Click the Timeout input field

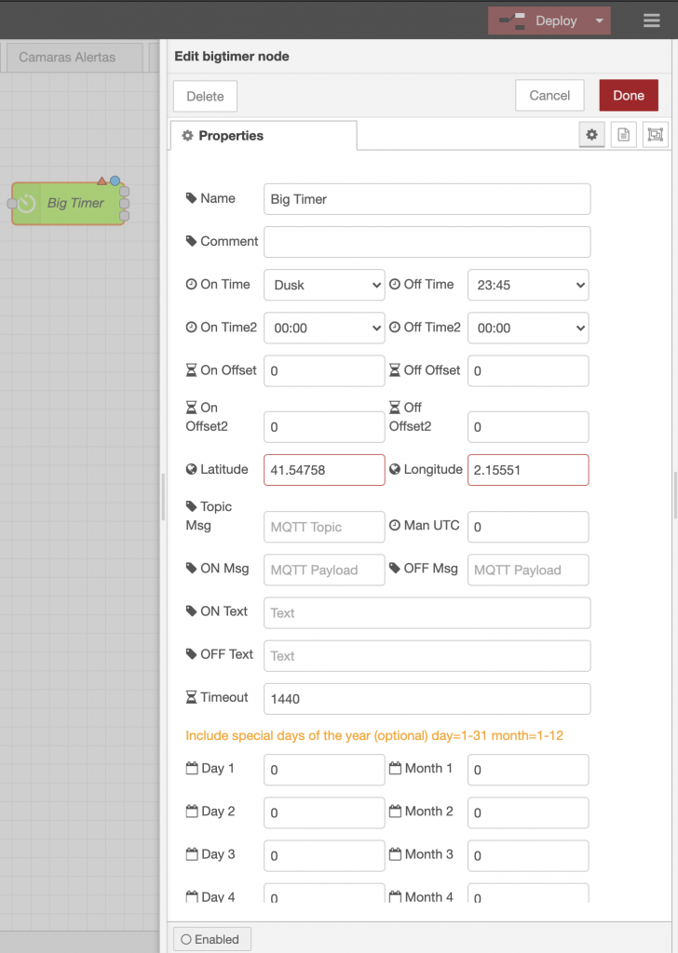point(427,699)
